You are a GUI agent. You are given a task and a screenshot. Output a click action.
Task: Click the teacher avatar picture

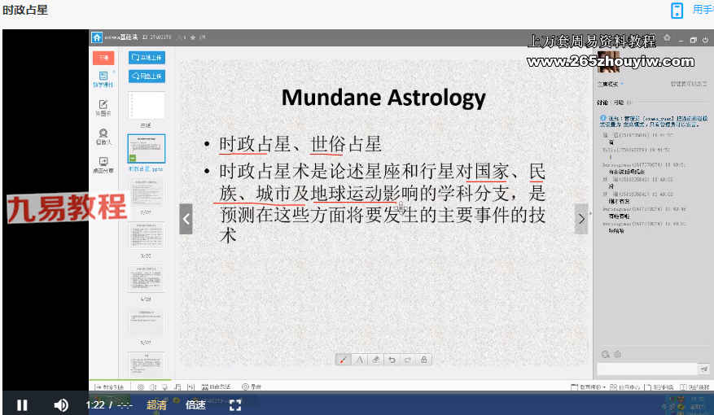tap(609, 62)
